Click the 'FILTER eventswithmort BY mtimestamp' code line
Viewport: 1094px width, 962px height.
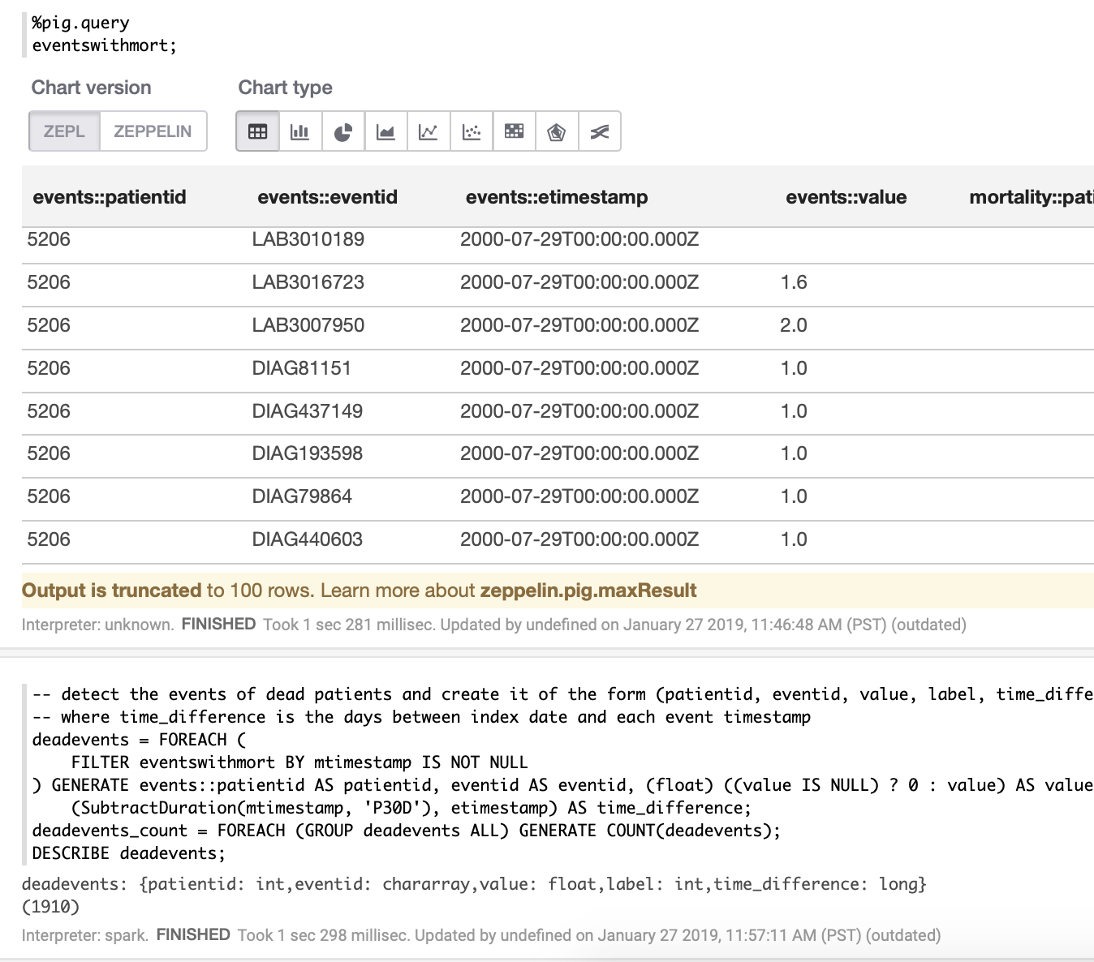[x=299, y=762]
